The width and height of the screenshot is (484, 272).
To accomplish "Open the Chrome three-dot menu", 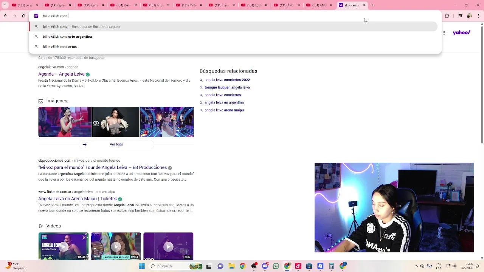I will tap(479, 16).
